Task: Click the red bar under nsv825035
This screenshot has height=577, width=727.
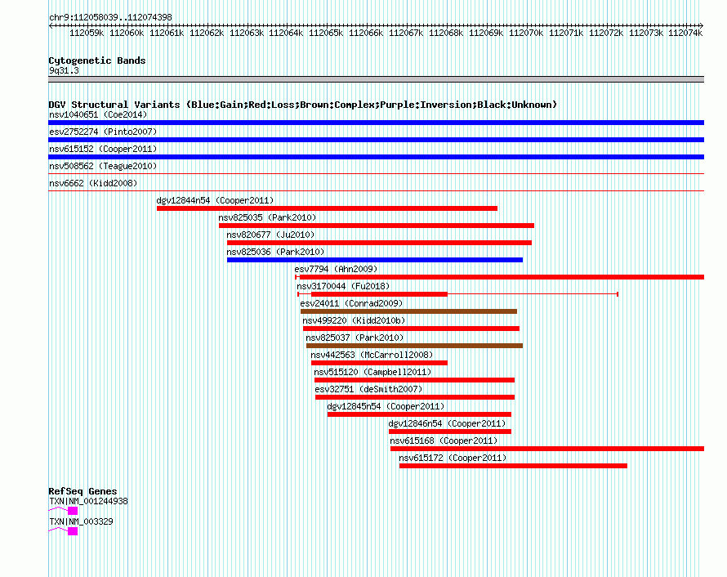Action: [x=377, y=226]
